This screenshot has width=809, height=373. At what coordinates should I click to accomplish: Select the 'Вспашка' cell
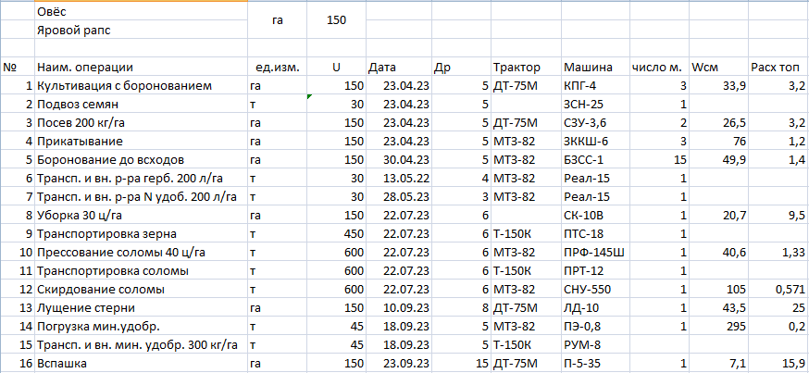click(x=142, y=364)
